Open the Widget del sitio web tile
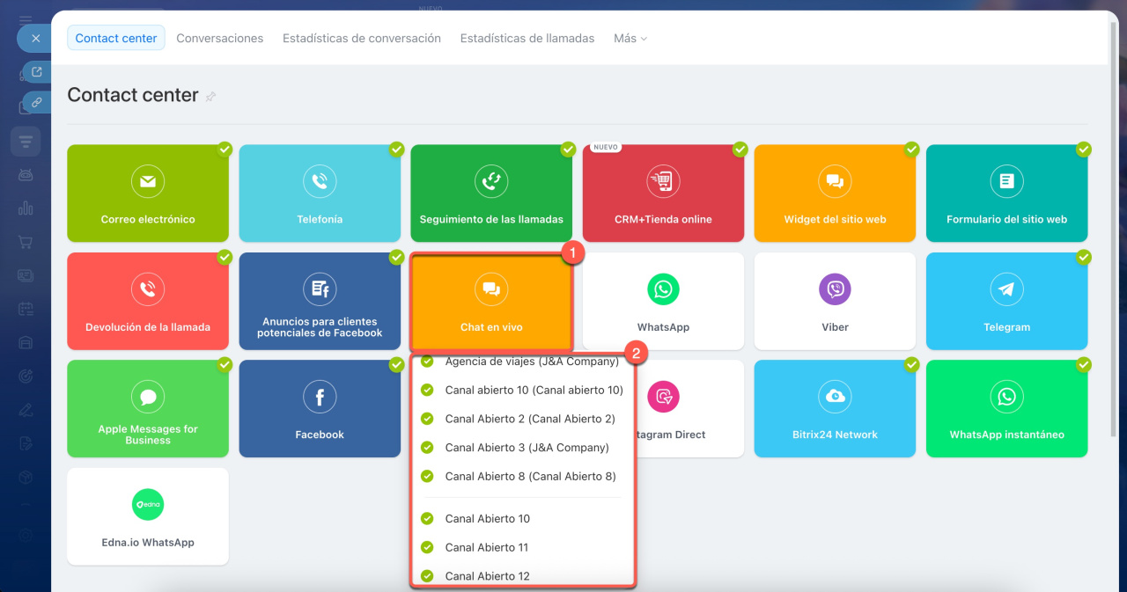The width and height of the screenshot is (1127, 592). coord(835,194)
